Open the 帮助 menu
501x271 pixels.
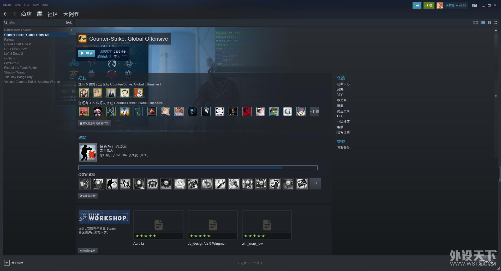pyautogui.click(x=45, y=5)
